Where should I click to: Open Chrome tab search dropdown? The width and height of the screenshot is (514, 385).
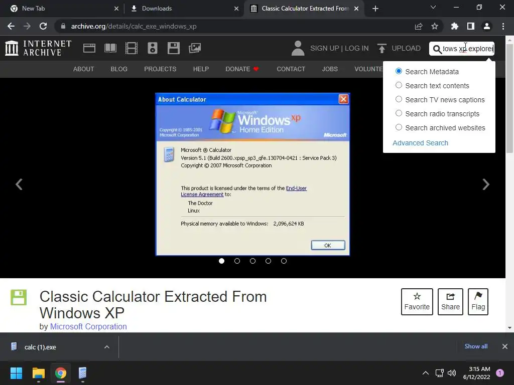tap(433, 7)
